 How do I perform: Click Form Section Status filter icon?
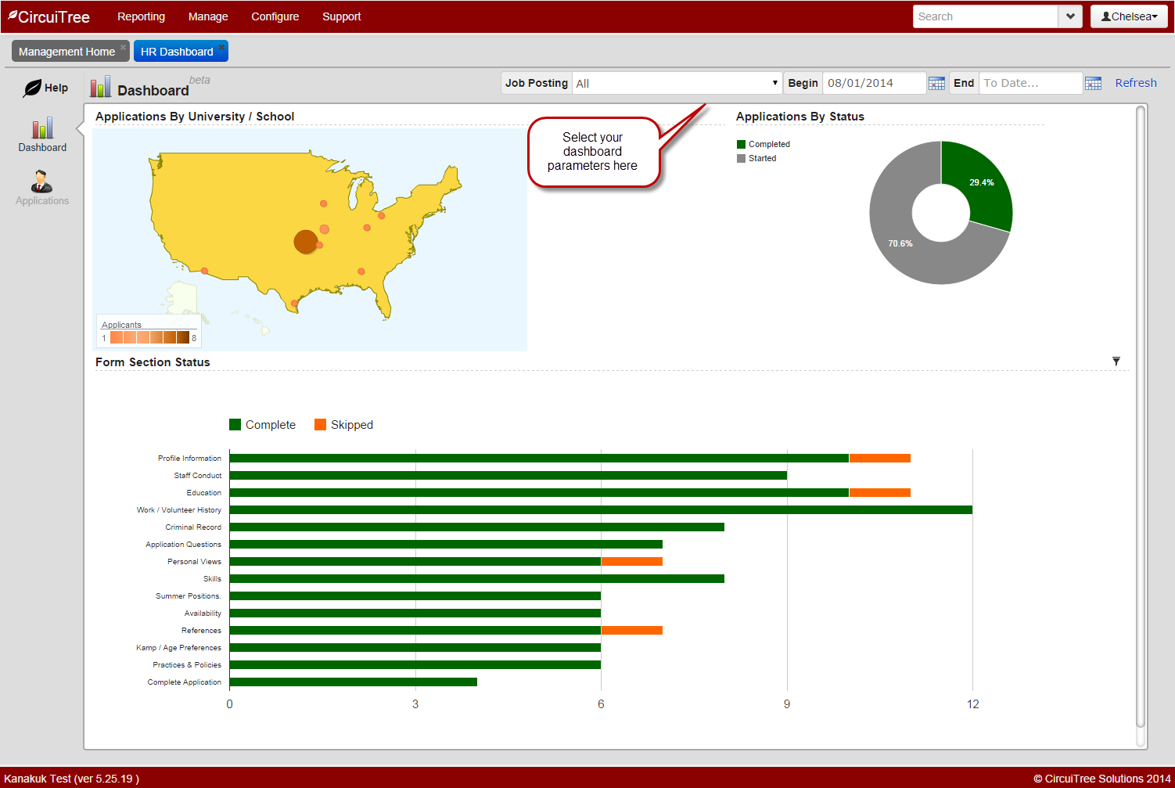1116,362
